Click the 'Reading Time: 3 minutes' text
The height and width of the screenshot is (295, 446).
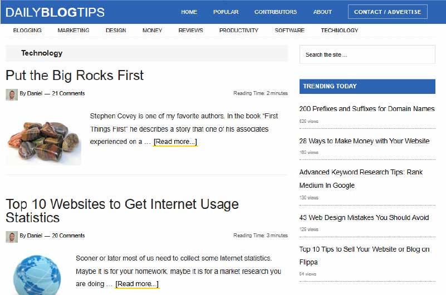[261, 236]
